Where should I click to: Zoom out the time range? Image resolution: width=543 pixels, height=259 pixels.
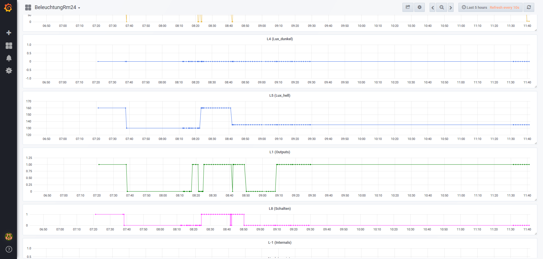pyautogui.click(x=441, y=7)
